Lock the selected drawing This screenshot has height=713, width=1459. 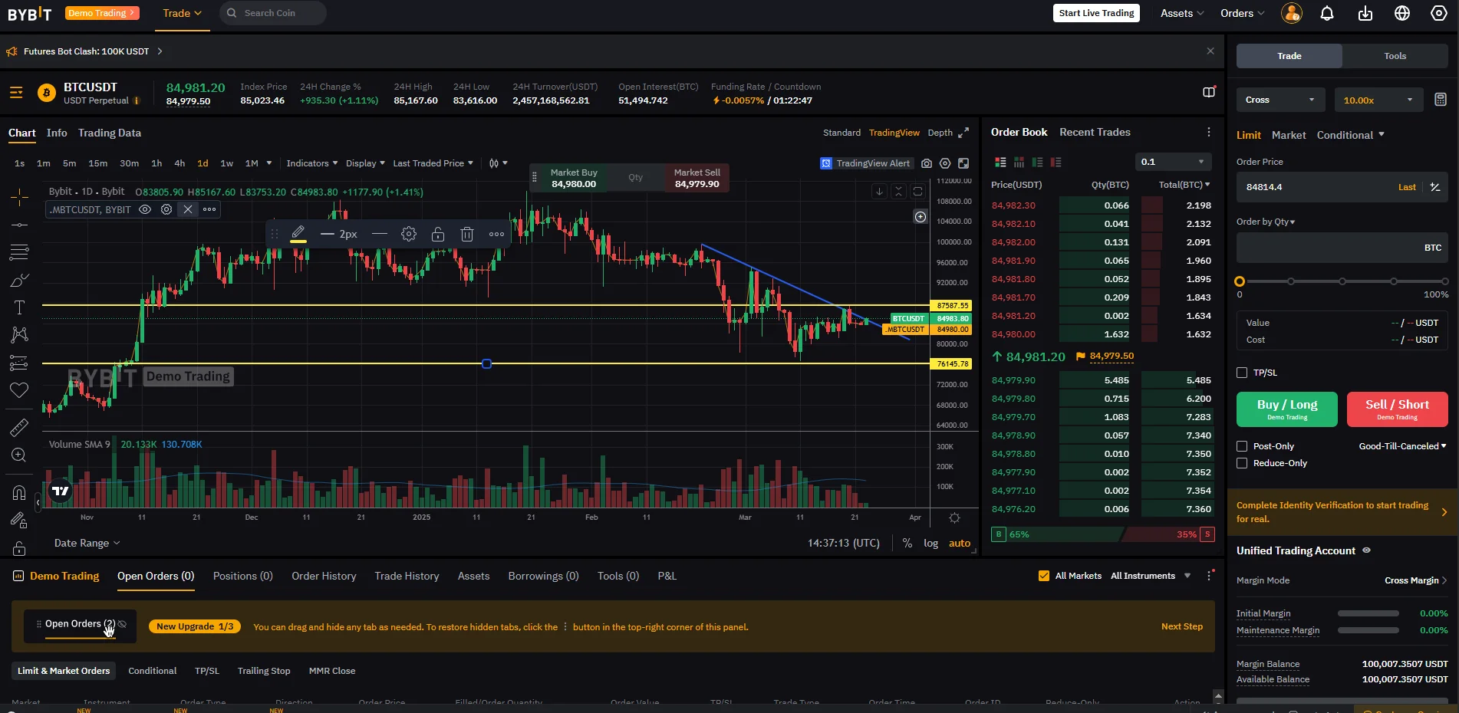[438, 234]
